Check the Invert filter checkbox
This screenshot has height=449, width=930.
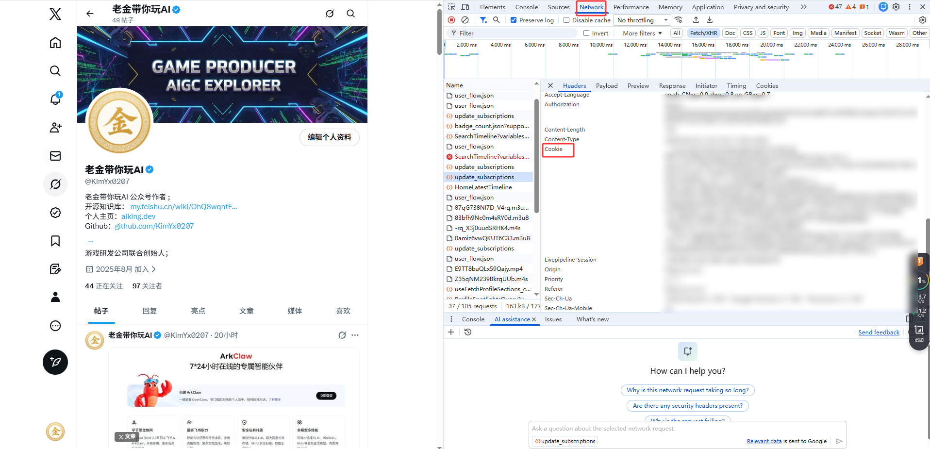pos(586,33)
